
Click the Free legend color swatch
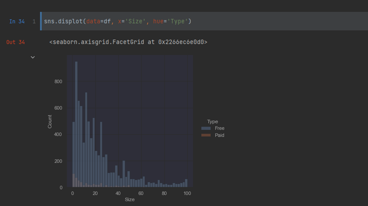tap(206, 128)
